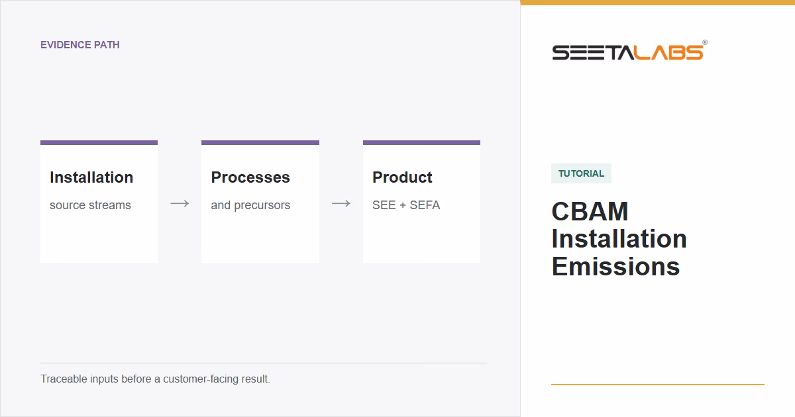The height and width of the screenshot is (417, 795).
Task: Click arrow between Installation and Processes
Action: click(x=180, y=204)
